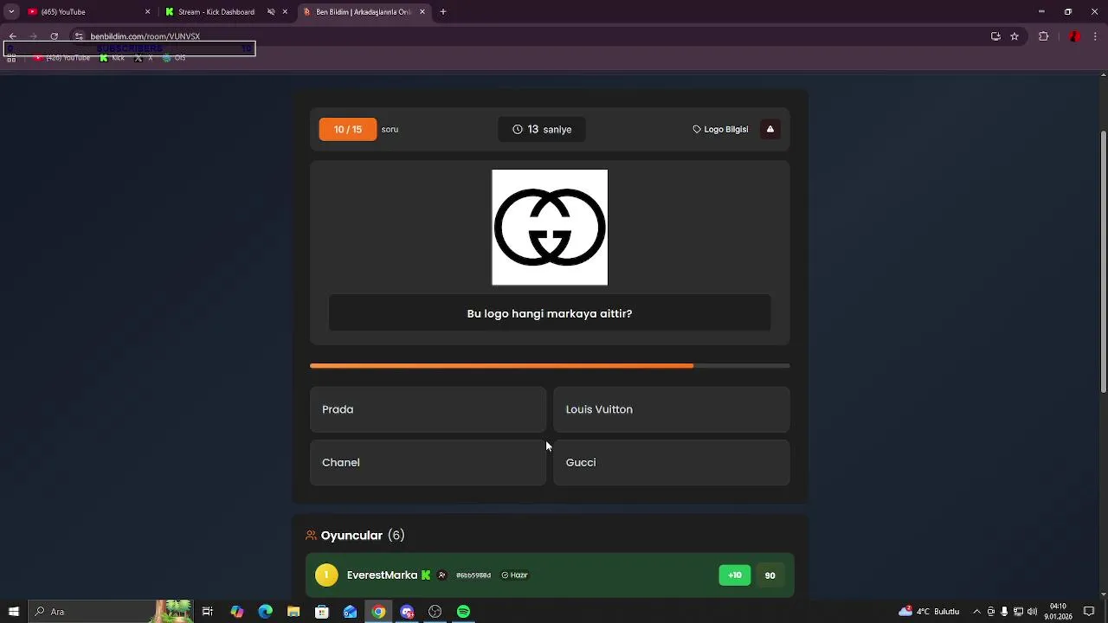Image resolution: width=1108 pixels, height=623 pixels.
Task: Click the warning triangle report icon
Action: (x=770, y=129)
